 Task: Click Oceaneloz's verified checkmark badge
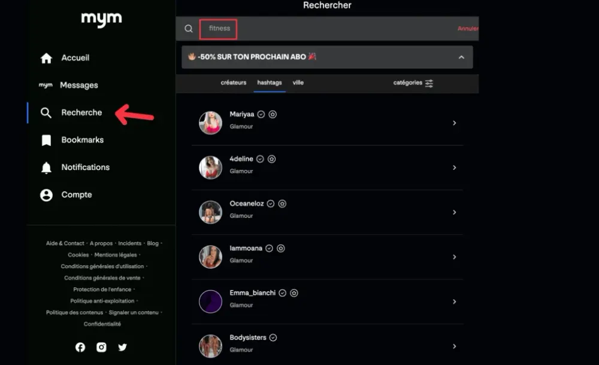click(271, 203)
